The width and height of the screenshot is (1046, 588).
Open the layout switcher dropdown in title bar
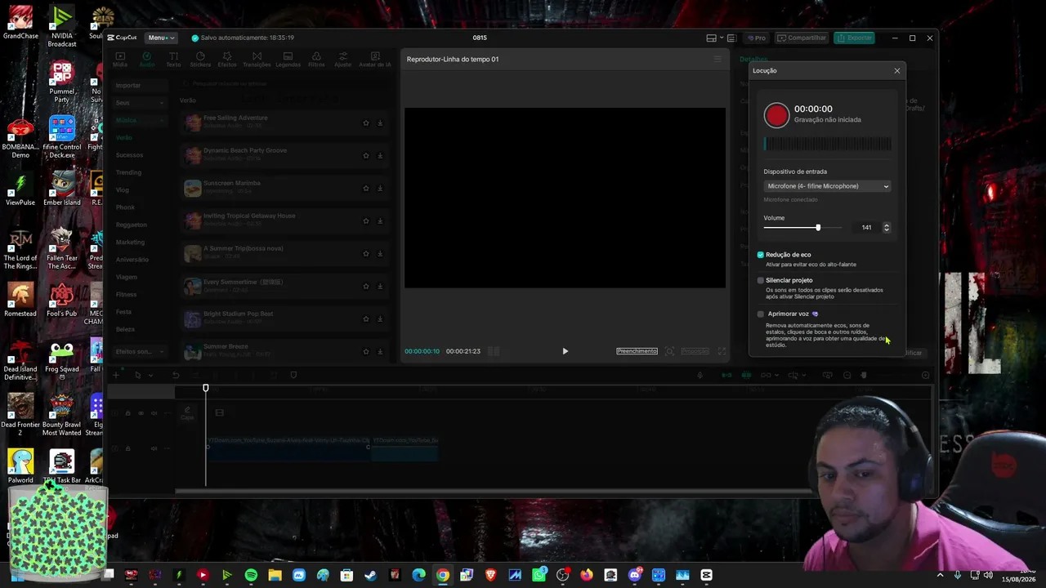[x=715, y=38]
